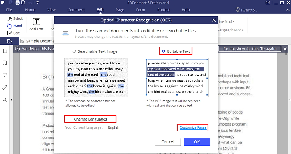Collapse the ribbon with the chevron arrow

coord(288,10)
